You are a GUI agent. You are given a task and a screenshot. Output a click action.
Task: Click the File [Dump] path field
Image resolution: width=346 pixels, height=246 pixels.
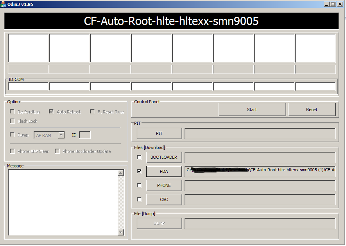[260, 223]
